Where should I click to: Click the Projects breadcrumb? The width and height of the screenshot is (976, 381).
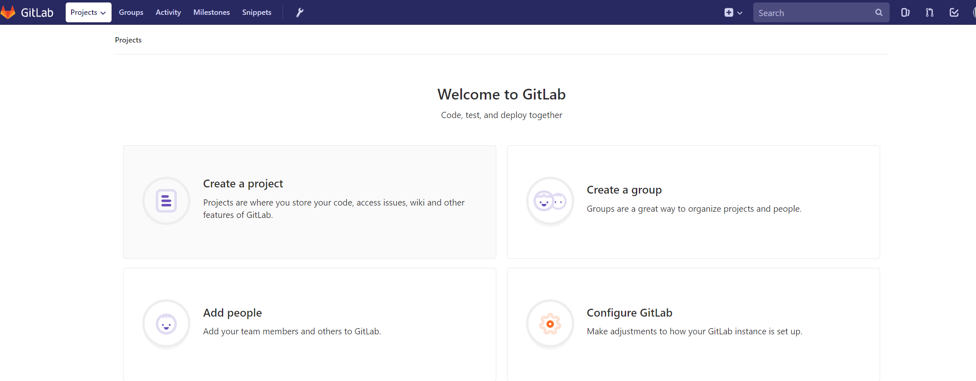coord(128,40)
